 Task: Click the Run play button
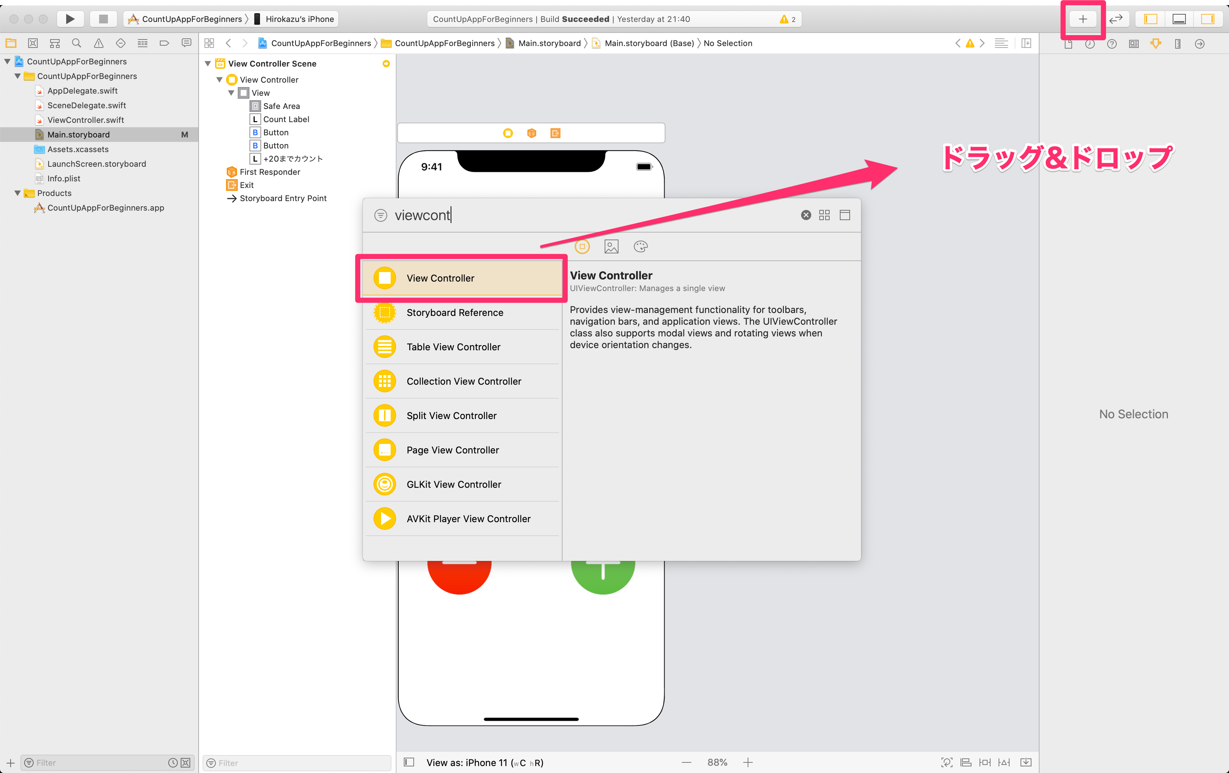(x=70, y=19)
